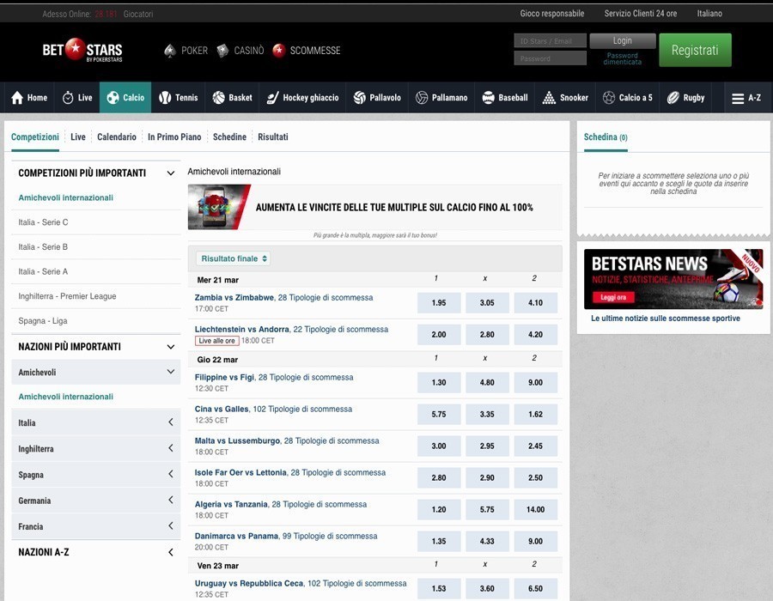773x601 pixels.
Task: Open the Zambia vs Zimbabwe match
Action: click(234, 298)
